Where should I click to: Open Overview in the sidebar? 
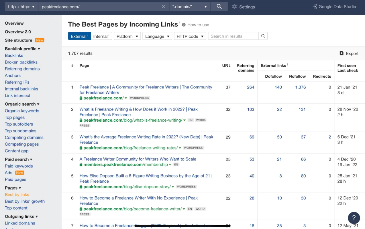click(x=14, y=23)
